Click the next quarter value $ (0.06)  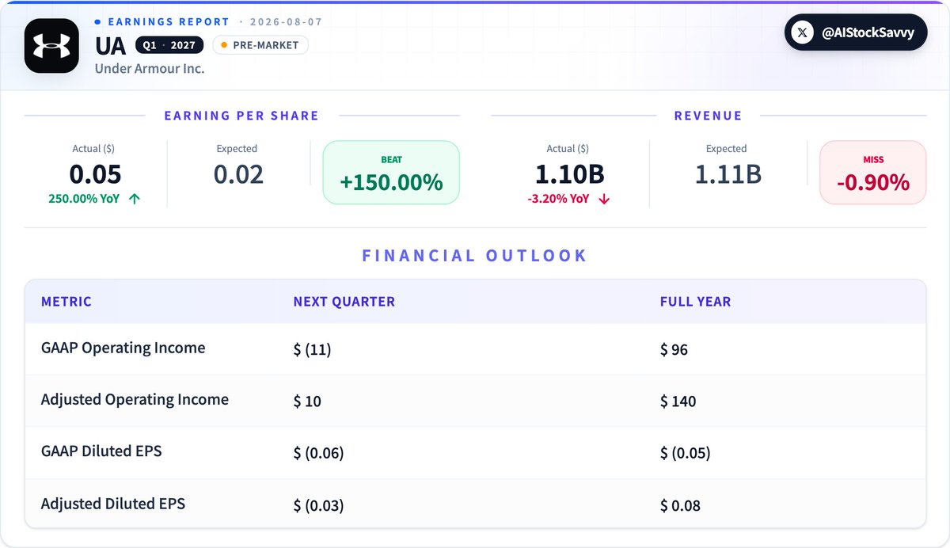[x=318, y=453]
